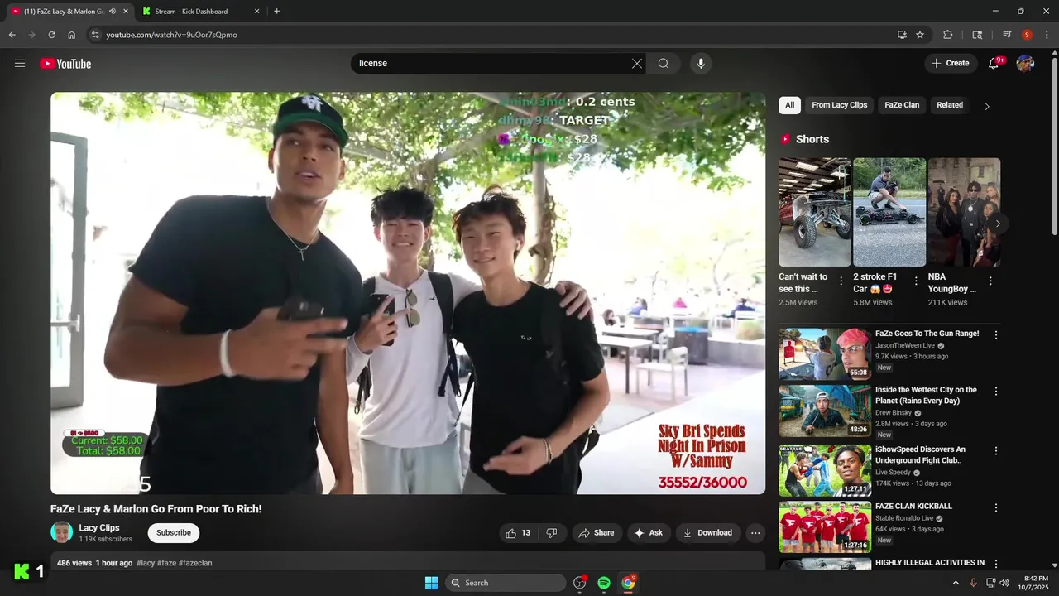
Task: Open Chrome profile S avatar
Action: click(1027, 35)
